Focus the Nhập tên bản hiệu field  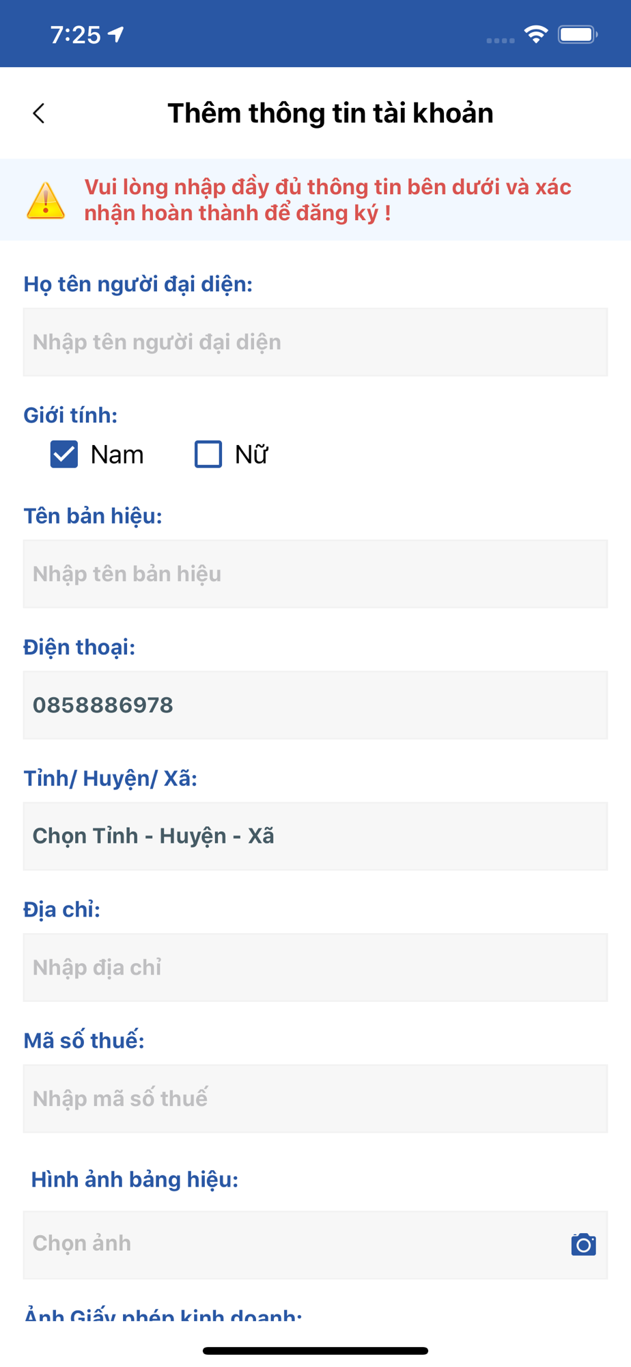(x=315, y=574)
